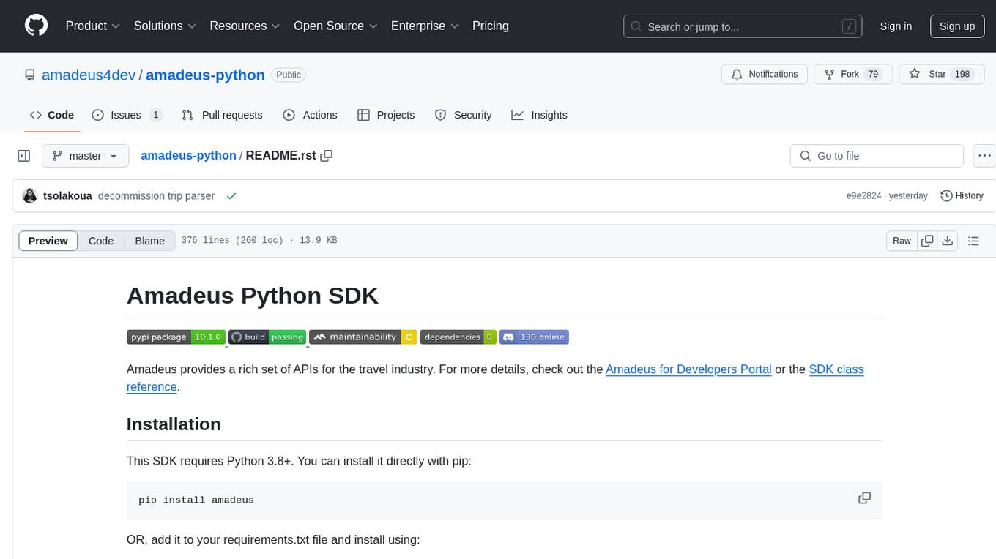Open the Insights tab
This screenshot has height=559, width=996.
540,115
